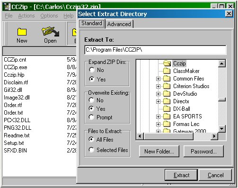Image resolution: width=238 pixels, height=188 pixels.
Task: Select CCZip.exe in the file list
Action: pos(16,67)
